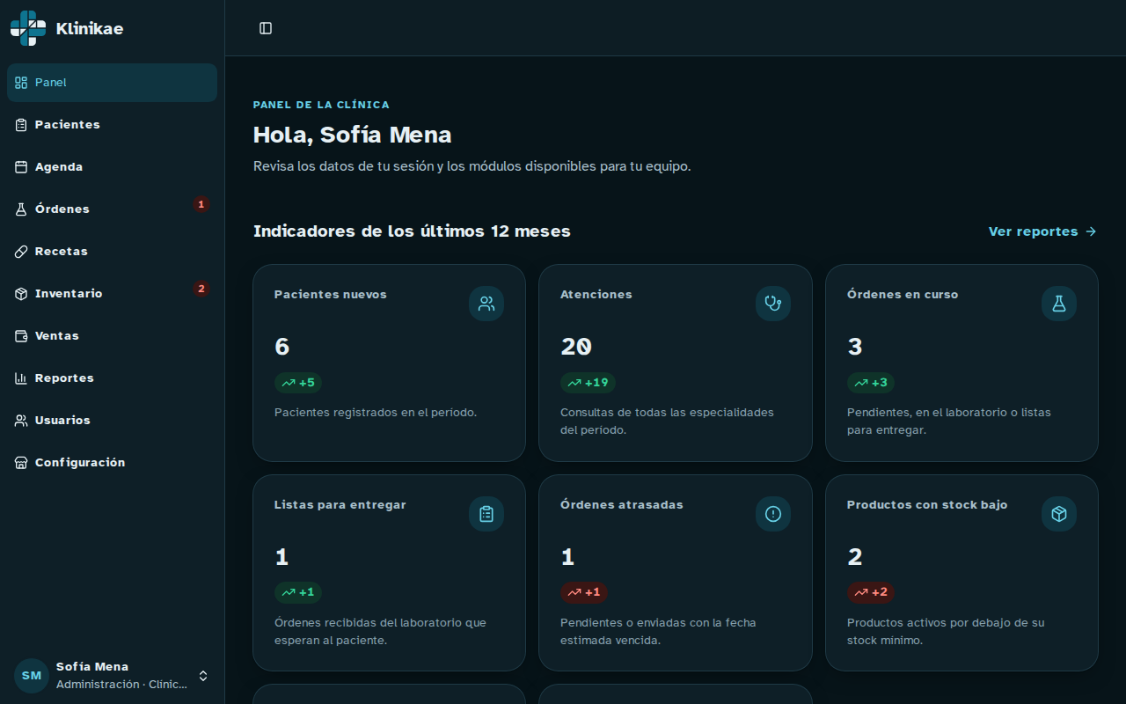The image size is (1126, 704).
Task: Click the SM avatar in sidebar footer
Action: pyautogui.click(x=32, y=676)
